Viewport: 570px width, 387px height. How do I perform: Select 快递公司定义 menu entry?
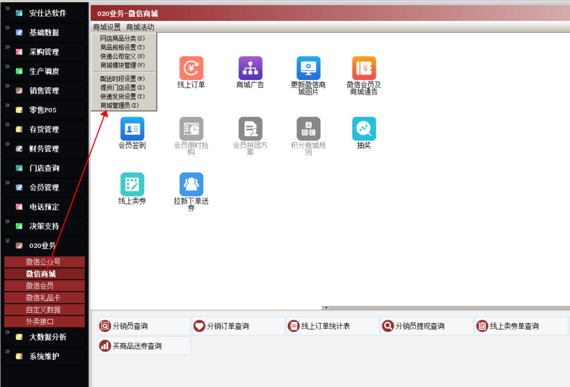click(x=123, y=56)
